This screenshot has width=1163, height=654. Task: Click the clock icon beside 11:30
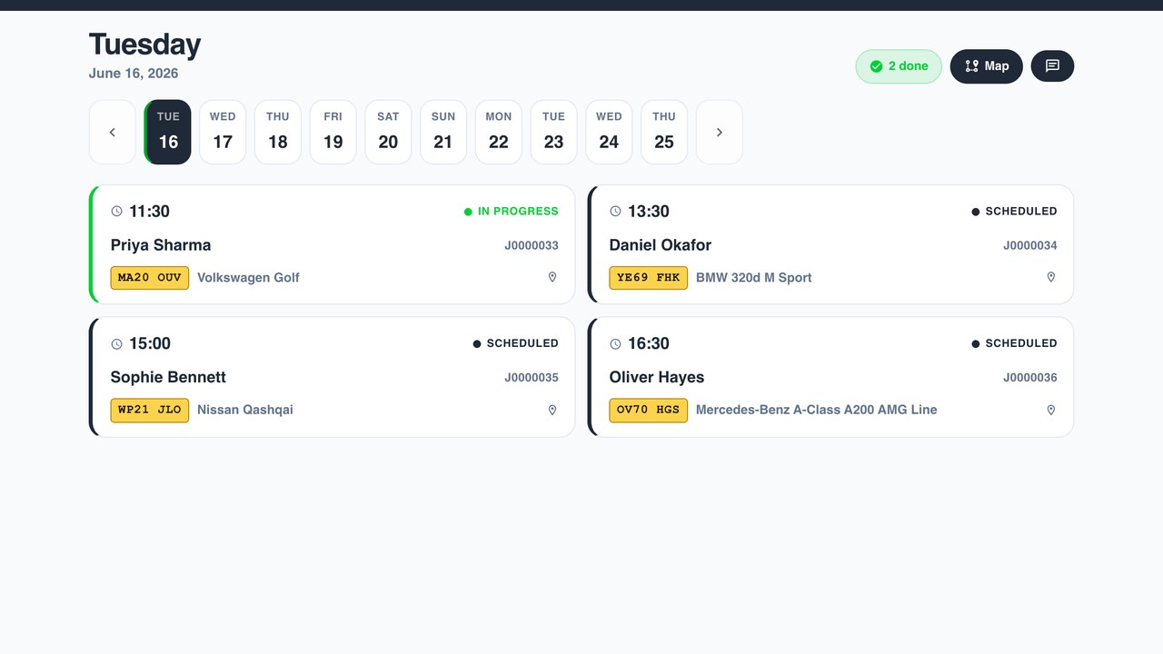click(x=116, y=212)
